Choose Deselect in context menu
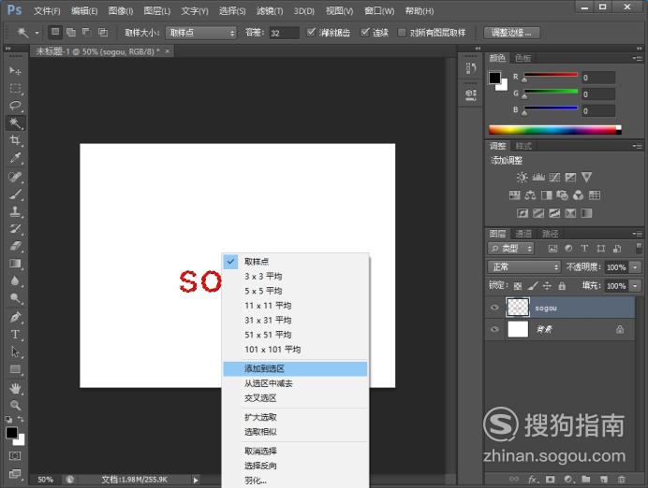The height and width of the screenshot is (488, 648). [x=295, y=451]
